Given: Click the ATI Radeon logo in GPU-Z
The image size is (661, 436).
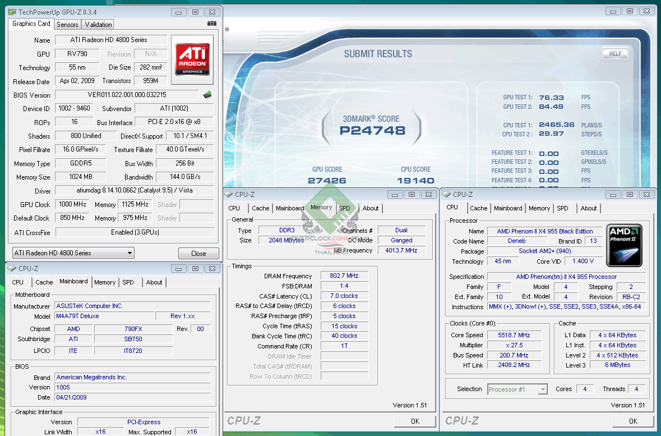Looking at the screenshot, I should coord(192,59).
